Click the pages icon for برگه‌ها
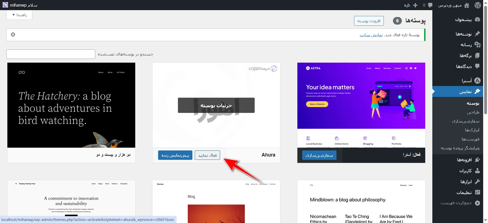 [477, 55]
